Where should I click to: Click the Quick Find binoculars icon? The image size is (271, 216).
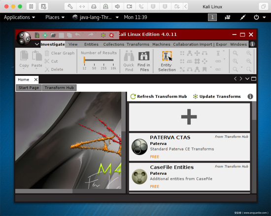[x=129, y=56]
